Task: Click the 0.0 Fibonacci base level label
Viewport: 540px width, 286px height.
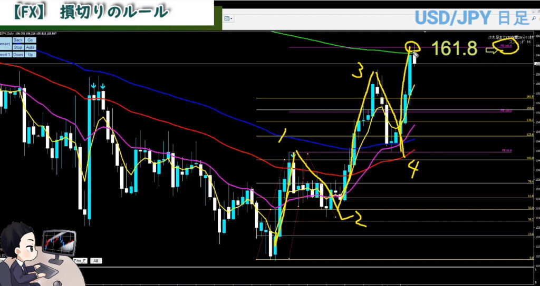Action: click(x=532, y=258)
